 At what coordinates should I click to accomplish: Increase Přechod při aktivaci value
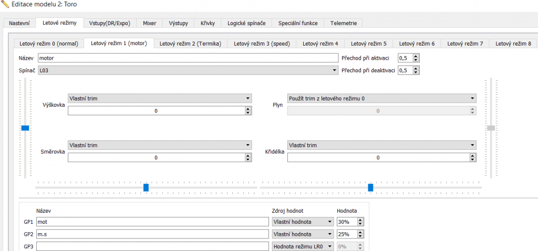(x=416, y=56)
